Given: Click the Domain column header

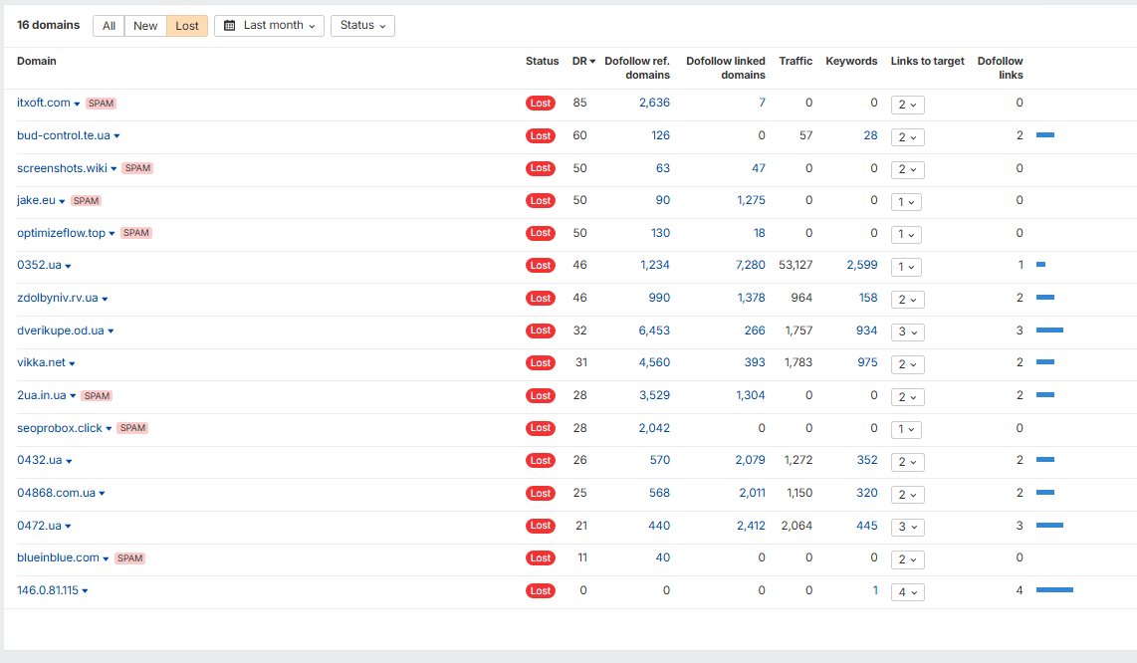Looking at the screenshot, I should click(x=36, y=61).
